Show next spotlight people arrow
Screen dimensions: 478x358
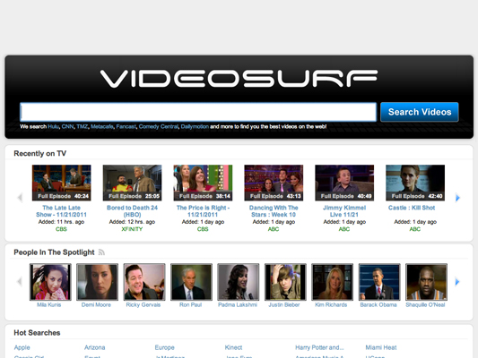tap(457, 282)
